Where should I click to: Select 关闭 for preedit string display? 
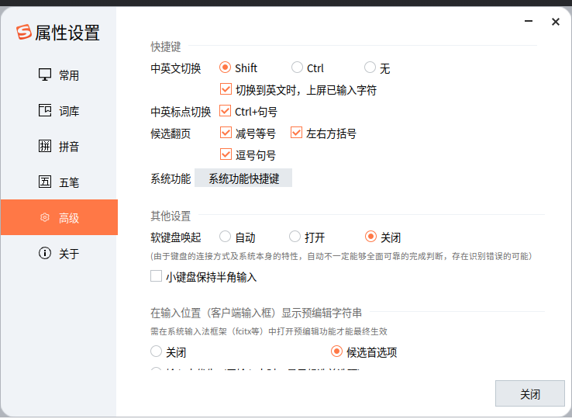(x=156, y=351)
